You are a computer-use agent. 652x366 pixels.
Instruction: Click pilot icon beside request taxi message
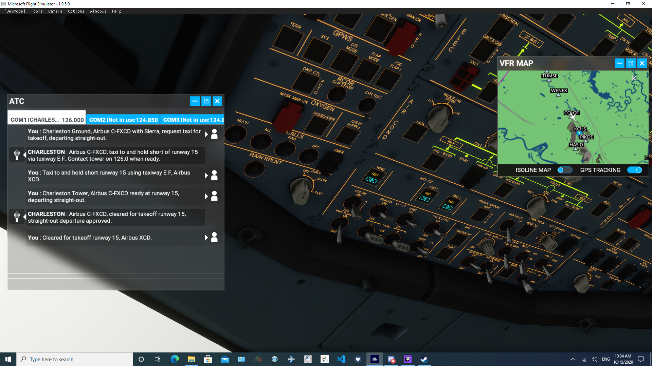(x=214, y=134)
